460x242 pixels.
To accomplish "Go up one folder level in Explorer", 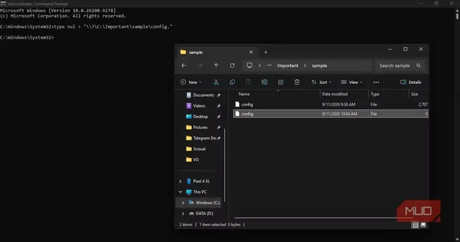I will pos(217,66).
